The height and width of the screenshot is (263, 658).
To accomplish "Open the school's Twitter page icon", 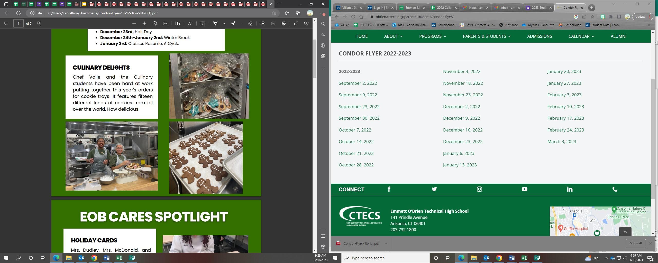I will tap(434, 189).
